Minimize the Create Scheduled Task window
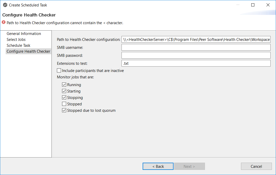The width and height of the screenshot is (276, 175). pos(238,5)
